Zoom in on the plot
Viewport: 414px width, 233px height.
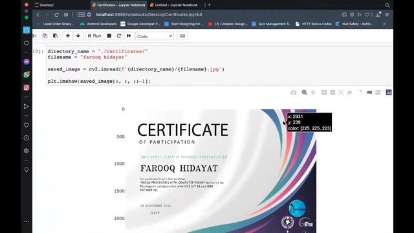324,92
